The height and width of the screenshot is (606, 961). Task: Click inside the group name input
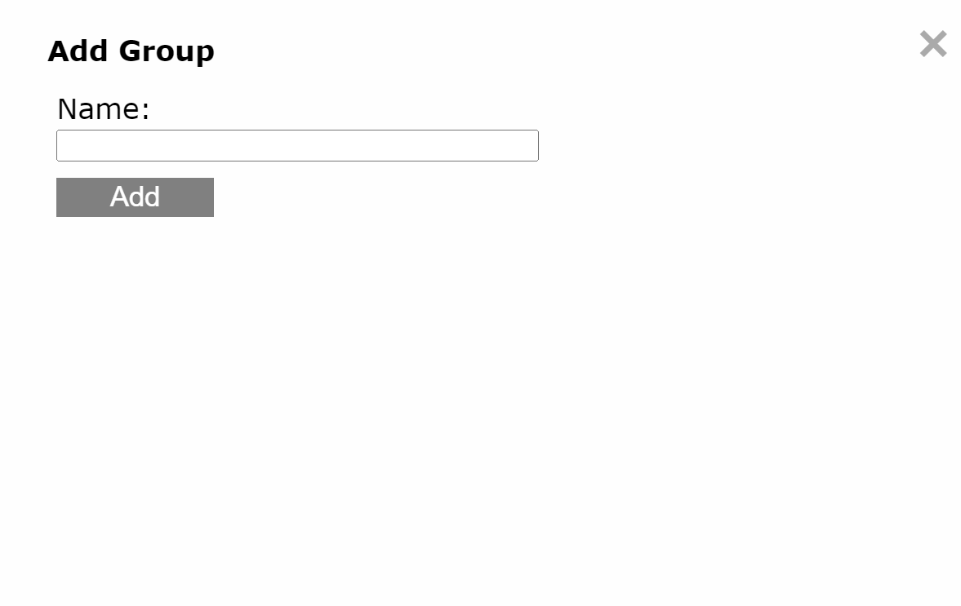[x=297, y=146]
